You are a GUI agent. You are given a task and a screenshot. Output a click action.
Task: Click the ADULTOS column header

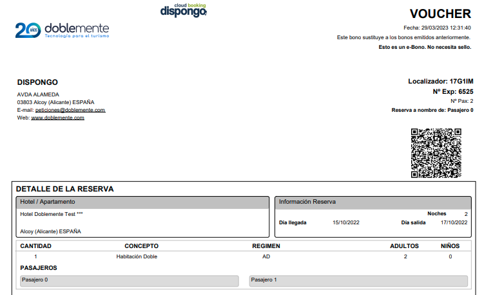click(x=404, y=246)
